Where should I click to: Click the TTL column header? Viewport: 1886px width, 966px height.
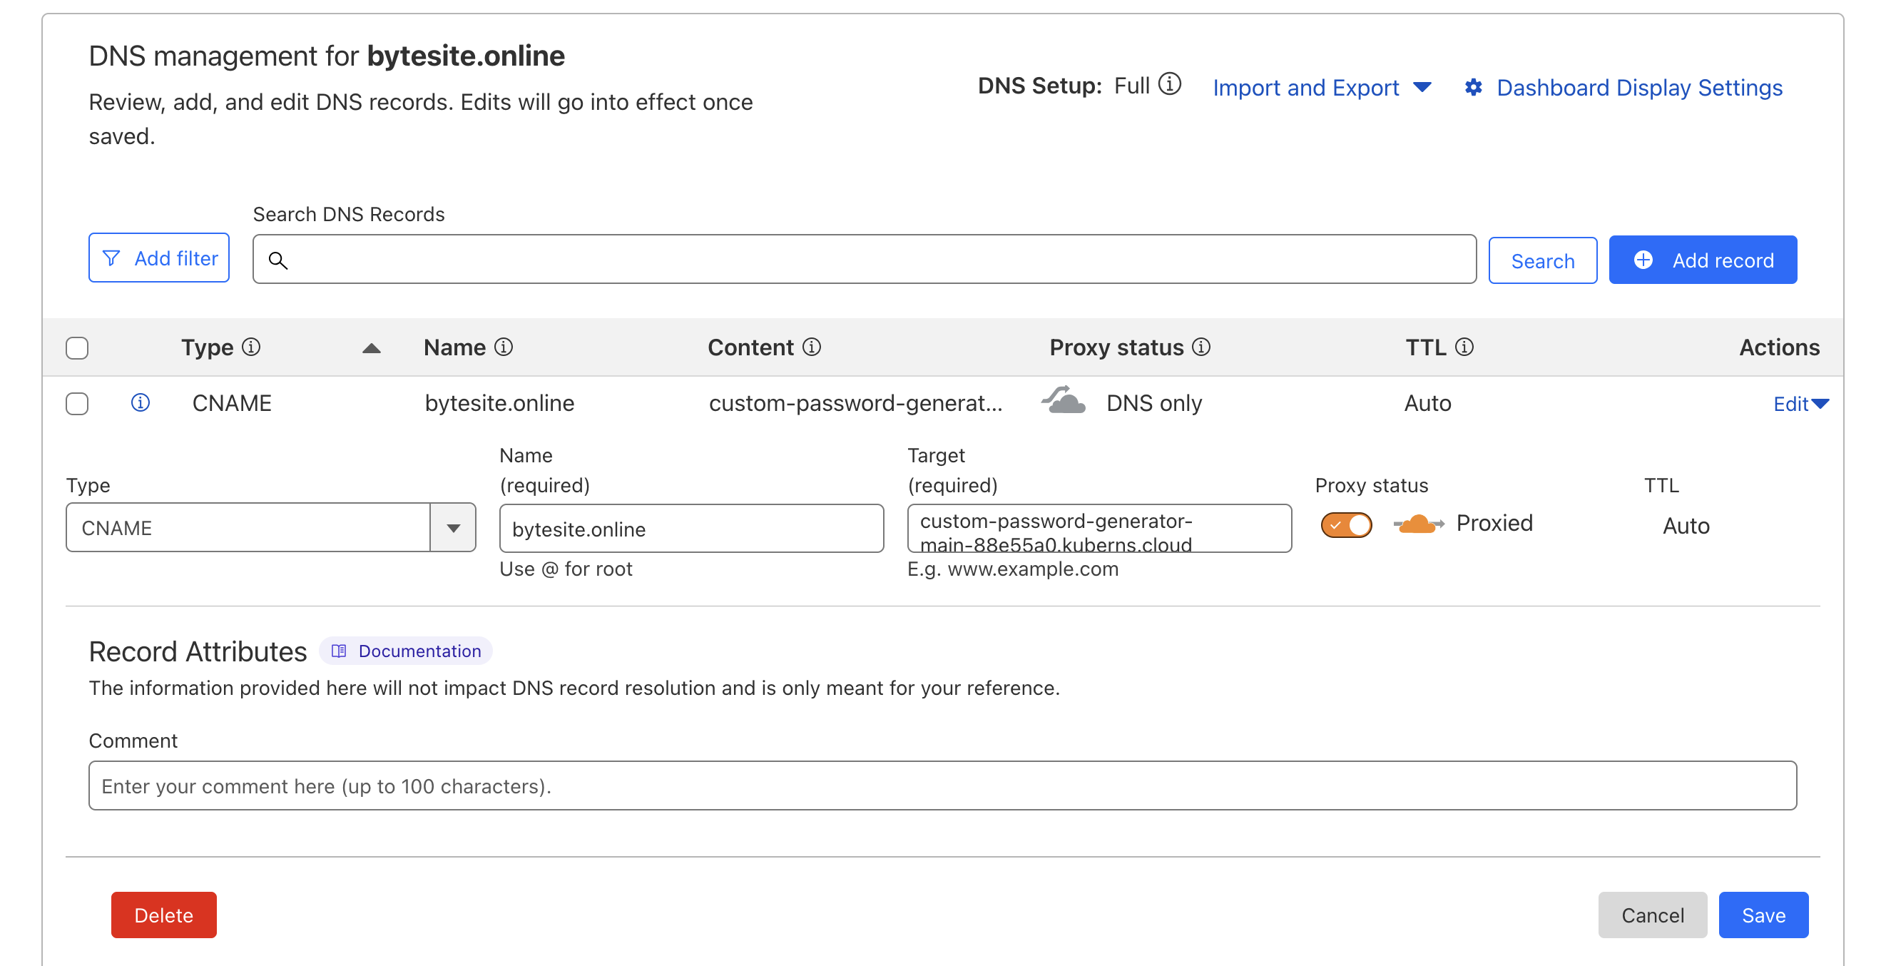point(1425,347)
